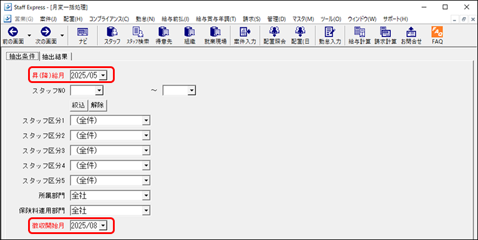Expand the 前の画面 history dropdown arrow
The width and height of the screenshot is (478, 240).
(x=29, y=35)
